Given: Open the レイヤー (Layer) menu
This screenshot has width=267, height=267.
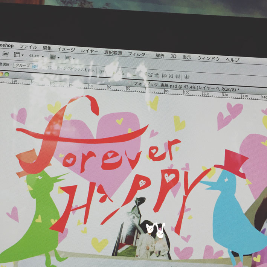Looking at the screenshot, I should tap(89, 51).
